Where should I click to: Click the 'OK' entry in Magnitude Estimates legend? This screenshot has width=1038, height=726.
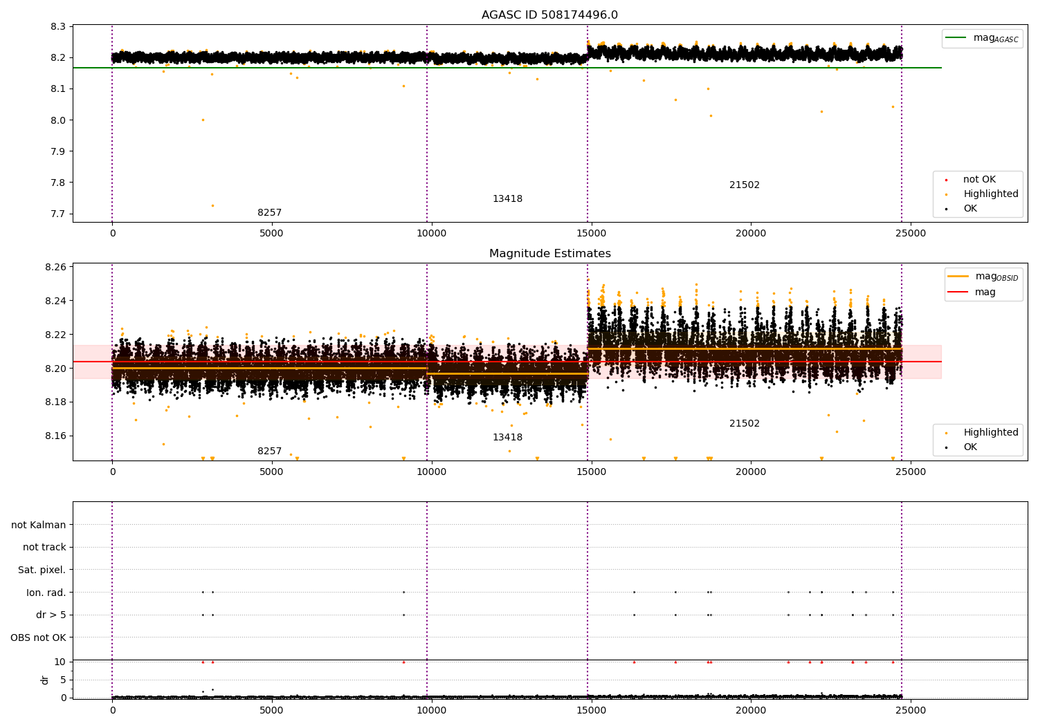[970, 447]
